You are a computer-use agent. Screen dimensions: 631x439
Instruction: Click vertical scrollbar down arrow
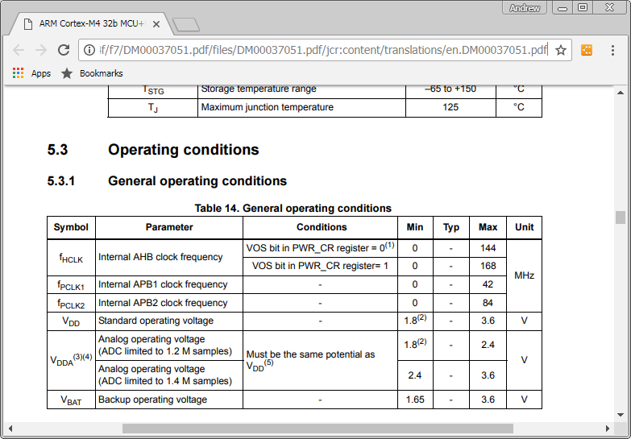click(x=621, y=415)
